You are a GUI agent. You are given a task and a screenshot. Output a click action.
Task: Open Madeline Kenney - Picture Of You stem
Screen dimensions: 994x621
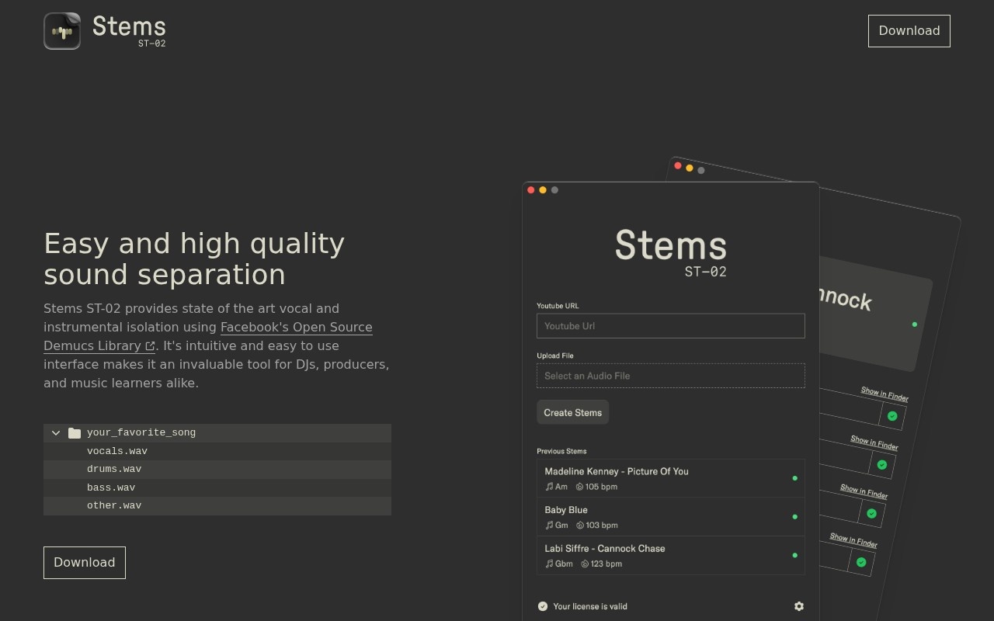(x=671, y=478)
